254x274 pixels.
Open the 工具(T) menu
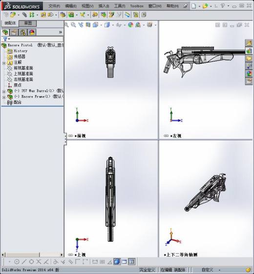[120, 6]
